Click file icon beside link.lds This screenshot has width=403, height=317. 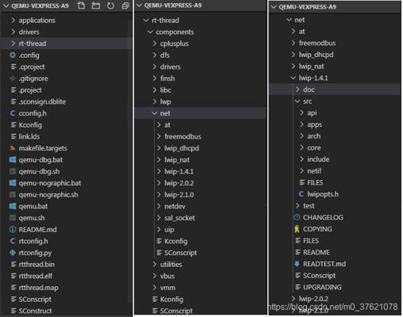[13, 136]
